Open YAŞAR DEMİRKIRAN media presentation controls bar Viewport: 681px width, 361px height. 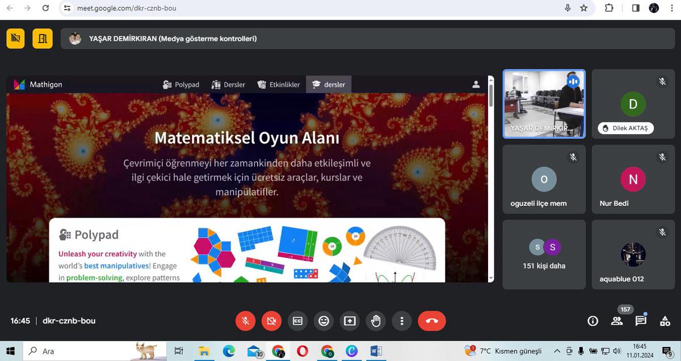(x=367, y=39)
